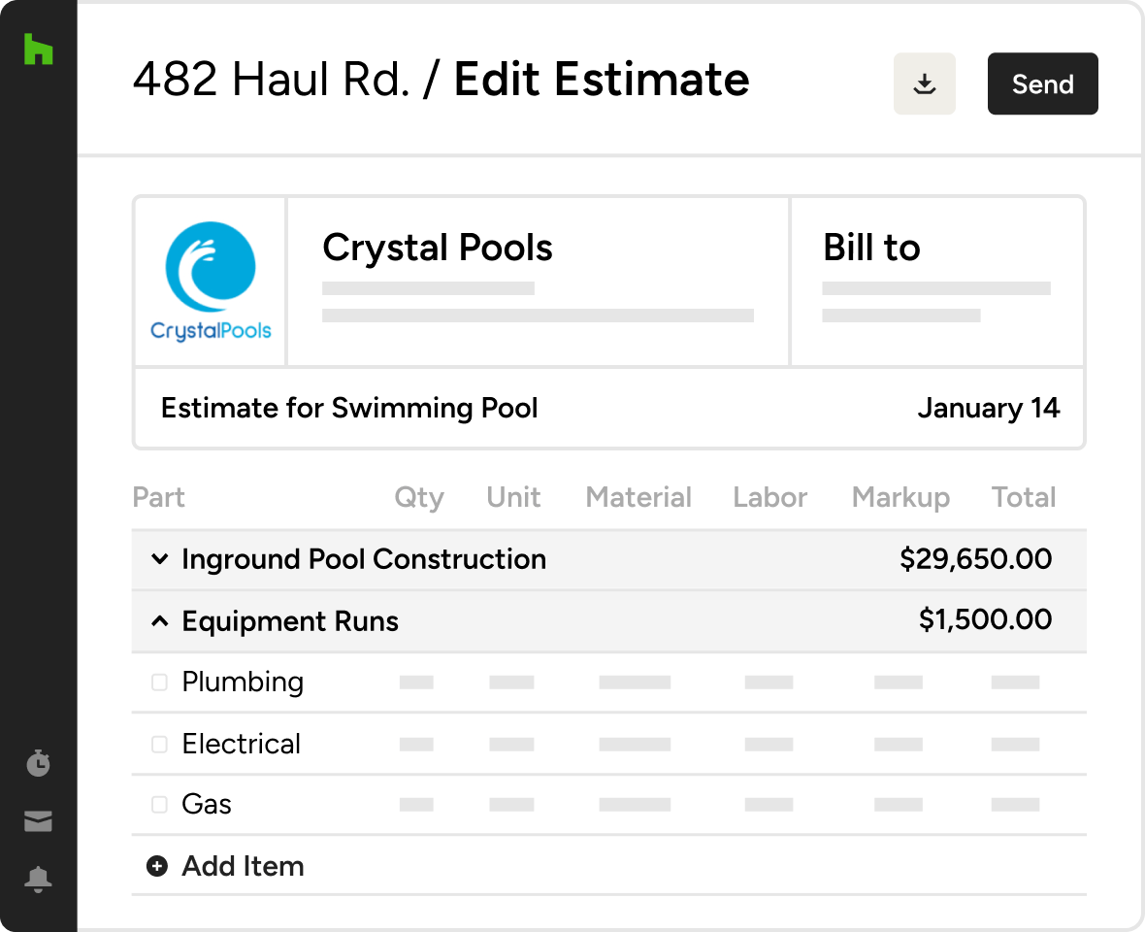Screen dimensions: 1145x932
Task: Send the estimate
Action: click(1042, 84)
